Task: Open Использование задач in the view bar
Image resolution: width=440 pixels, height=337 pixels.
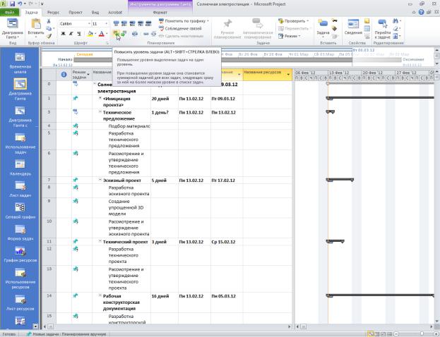Action: [x=20, y=143]
